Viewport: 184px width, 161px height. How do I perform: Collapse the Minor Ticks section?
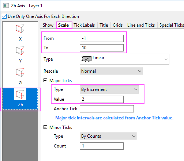coord(45,127)
